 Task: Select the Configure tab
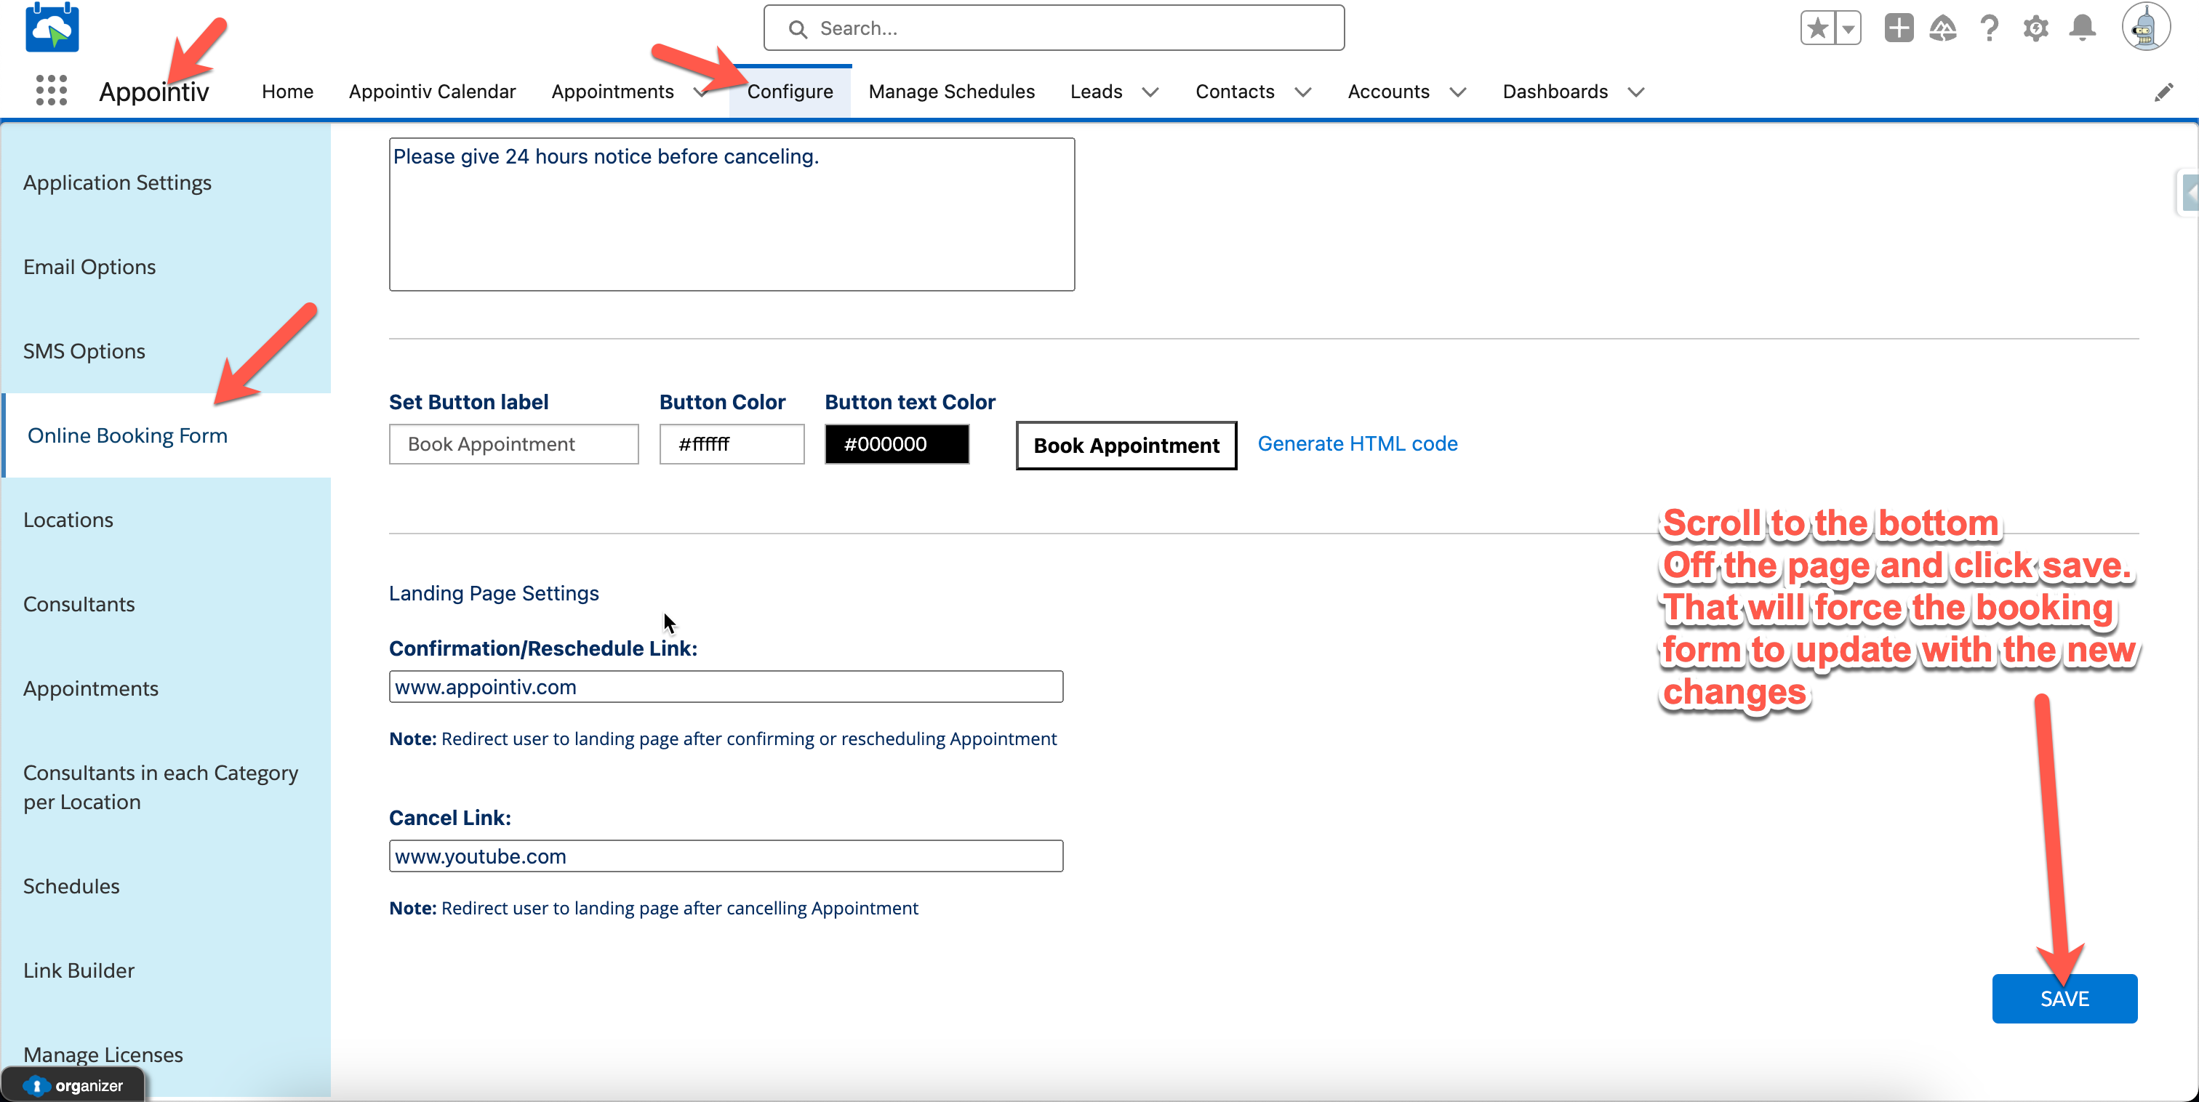(790, 92)
